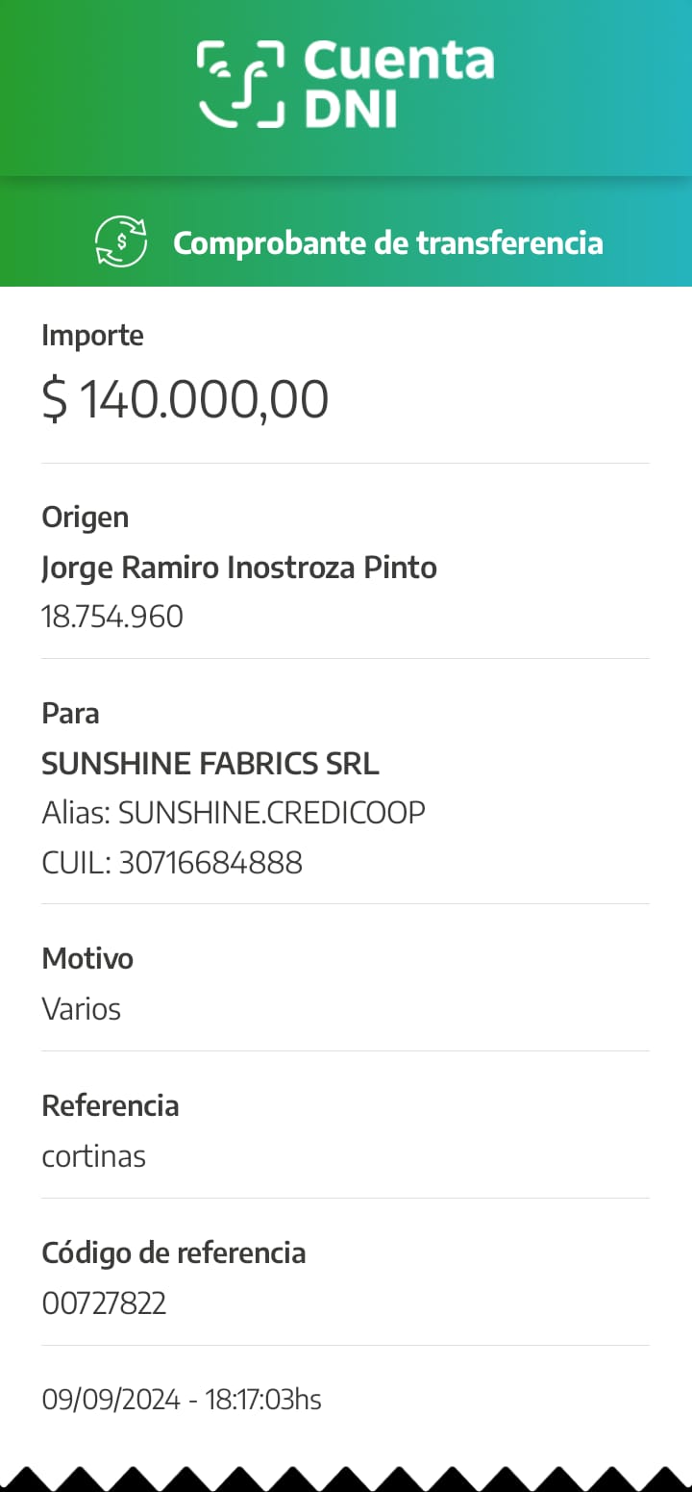The height and width of the screenshot is (1492, 692).
Task: Select the CUIL 30716684888 line
Action: pos(172,863)
